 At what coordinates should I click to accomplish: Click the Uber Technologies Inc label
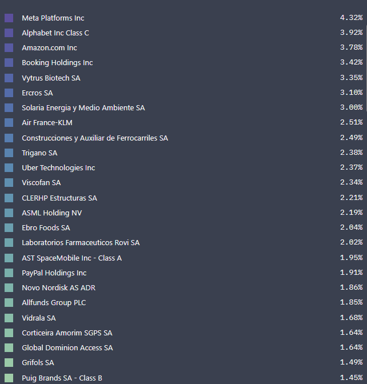pyautogui.click(x=58, y=168)
